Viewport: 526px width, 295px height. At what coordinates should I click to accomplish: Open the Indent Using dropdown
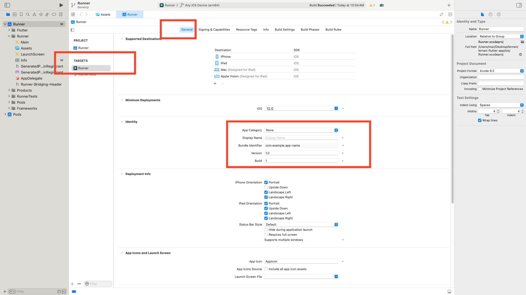501,105
